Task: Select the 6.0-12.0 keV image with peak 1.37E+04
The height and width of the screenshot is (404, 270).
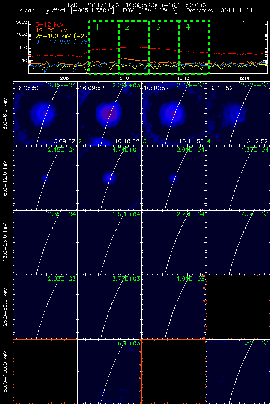Action: (238, 178)
